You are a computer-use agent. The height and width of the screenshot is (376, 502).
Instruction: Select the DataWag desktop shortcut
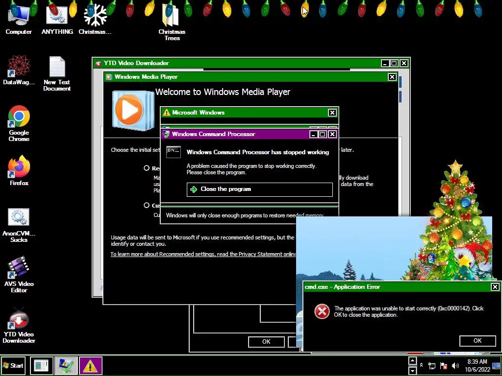tap(19, 70)
